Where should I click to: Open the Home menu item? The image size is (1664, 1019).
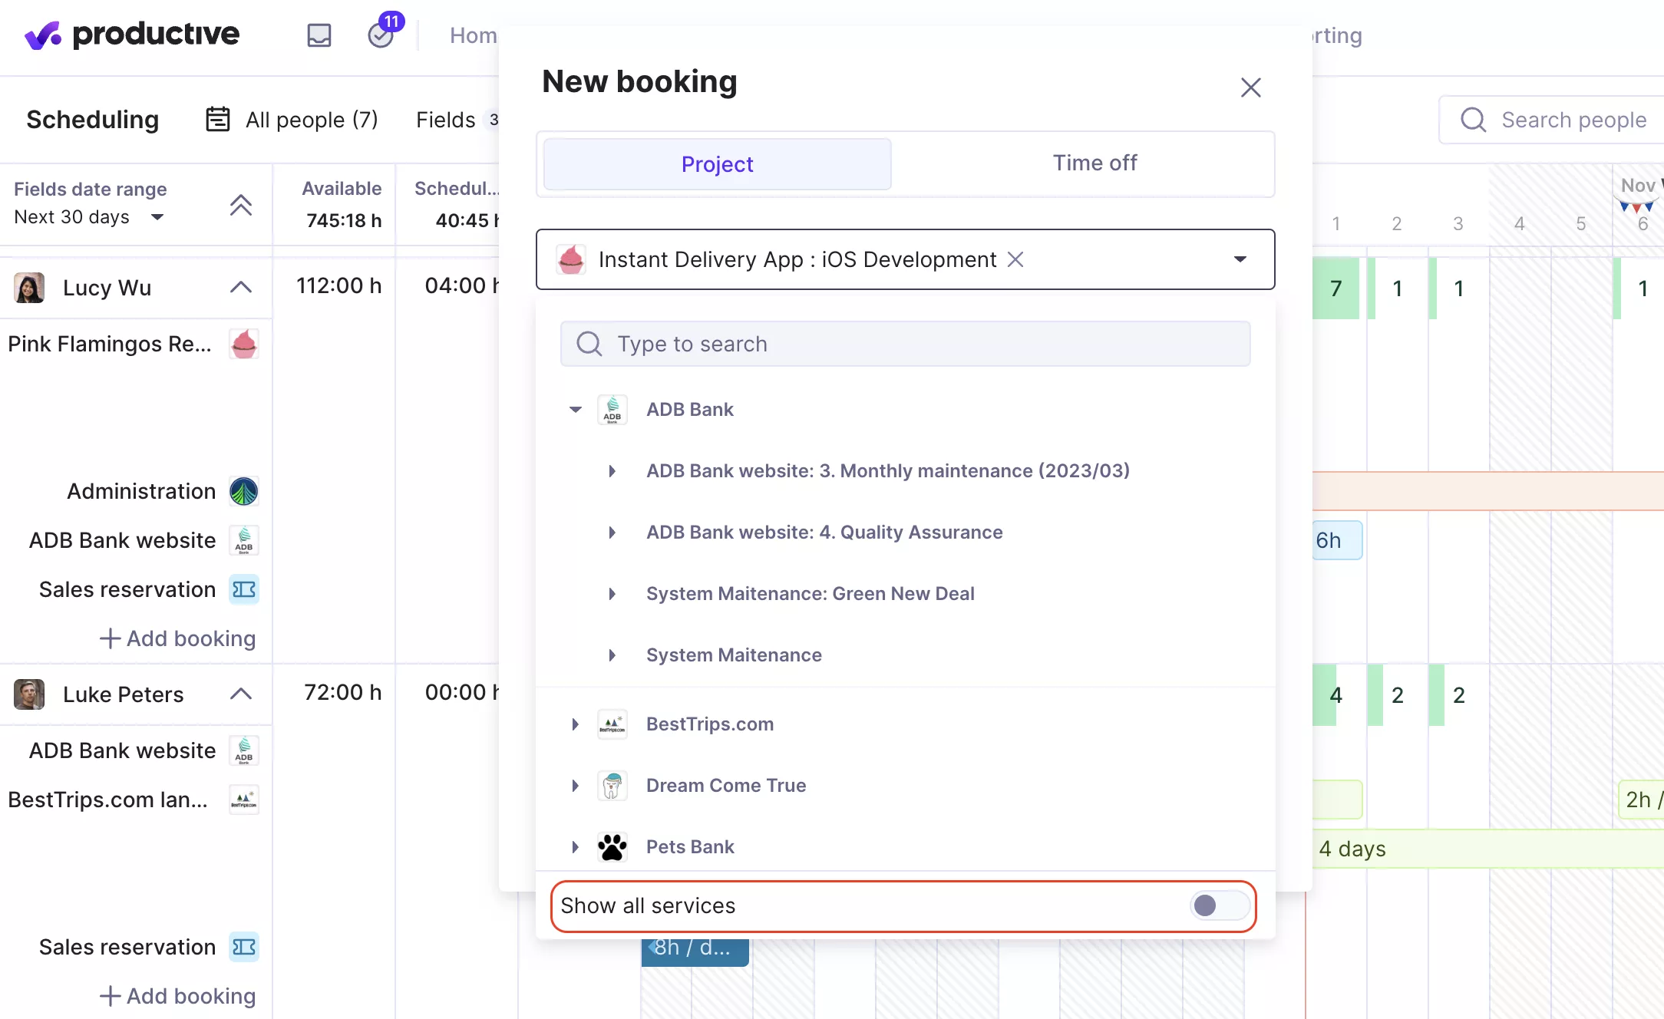[473, 35]
